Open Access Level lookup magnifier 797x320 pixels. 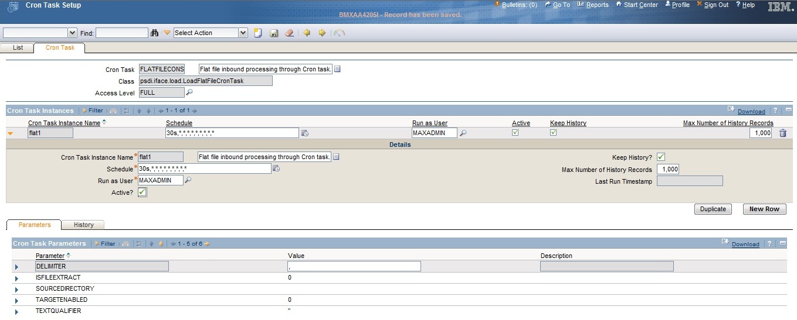tap(189, 92)
